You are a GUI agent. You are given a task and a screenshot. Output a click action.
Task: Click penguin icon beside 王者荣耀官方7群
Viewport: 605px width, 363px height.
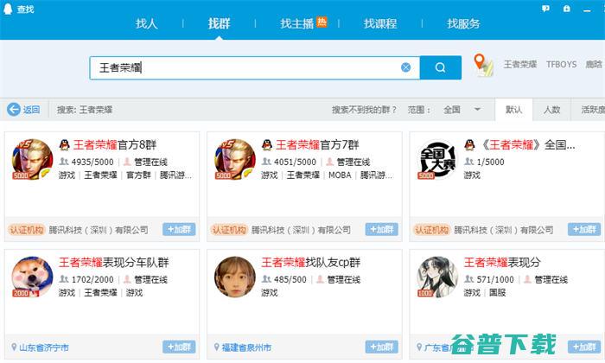[x=267, y=145]
